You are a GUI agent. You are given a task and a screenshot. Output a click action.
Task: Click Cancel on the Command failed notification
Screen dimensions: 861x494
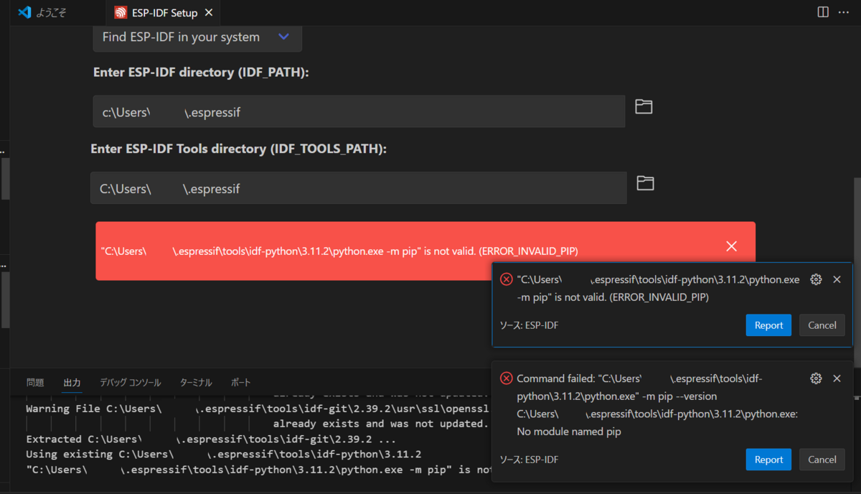[822, 460]
